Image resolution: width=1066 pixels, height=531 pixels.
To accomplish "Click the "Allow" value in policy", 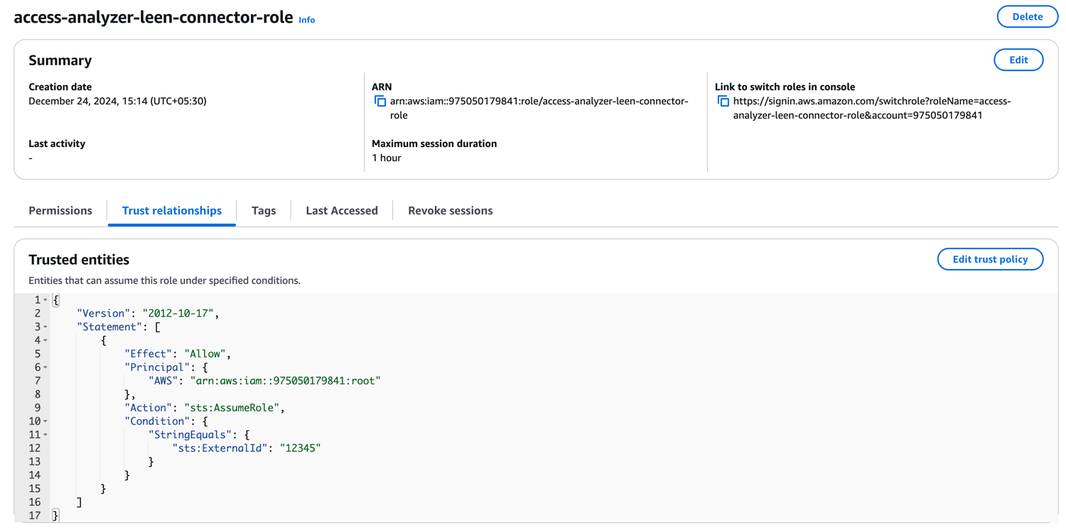I will coord(205,354).
